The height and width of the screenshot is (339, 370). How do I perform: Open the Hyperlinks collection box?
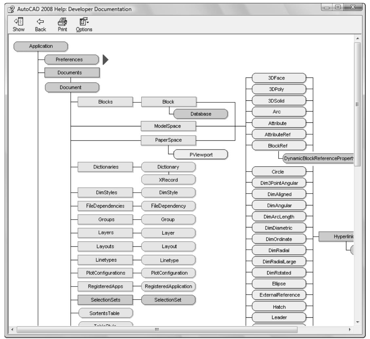[336, 237]
